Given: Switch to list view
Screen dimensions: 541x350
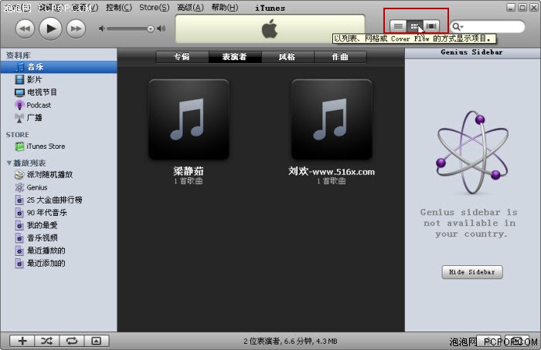Looking at the screenshot, I should [398, 25].
